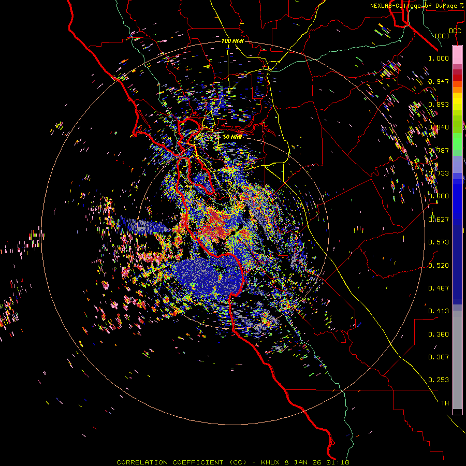466x466 pixels.
Task: Pick the gray segment at color bar bottom
Action: click(457, 360)
